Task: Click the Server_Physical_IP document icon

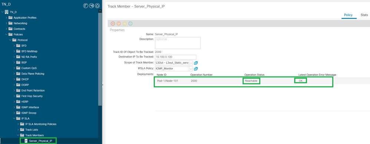Action: point(26,141)
